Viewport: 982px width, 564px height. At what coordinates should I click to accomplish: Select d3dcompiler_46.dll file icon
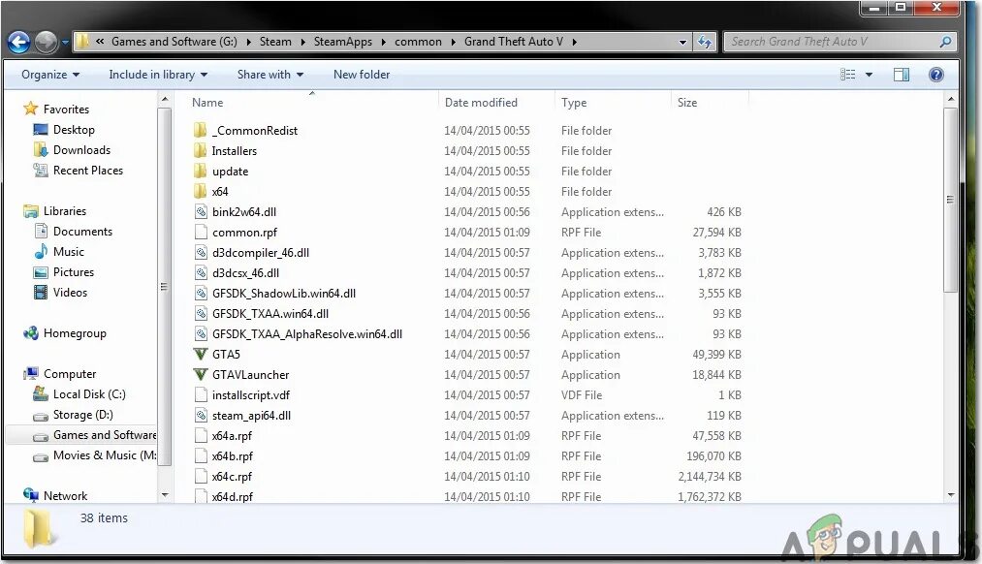pyautogui.click(x=201, y=252)
